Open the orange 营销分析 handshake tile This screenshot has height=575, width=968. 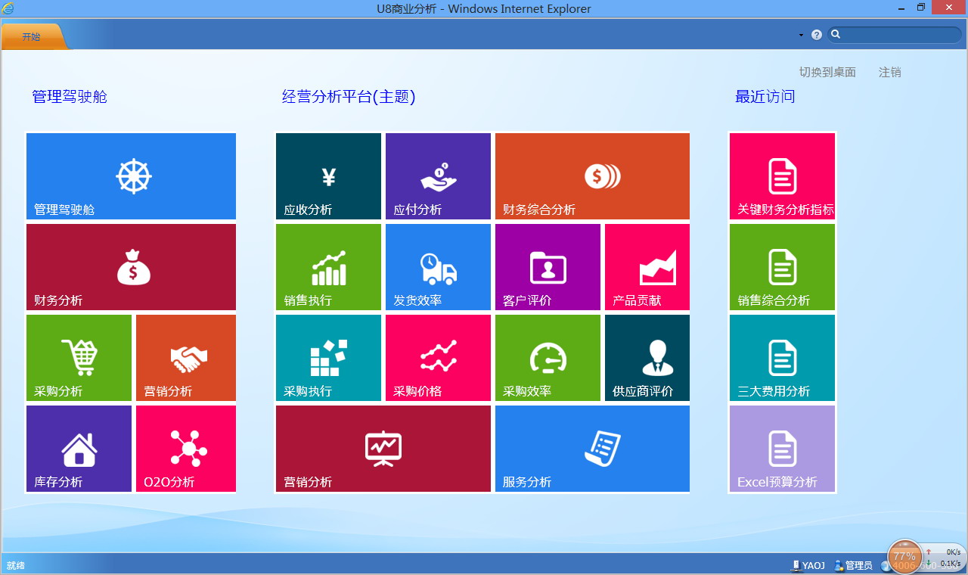[186, 358]
